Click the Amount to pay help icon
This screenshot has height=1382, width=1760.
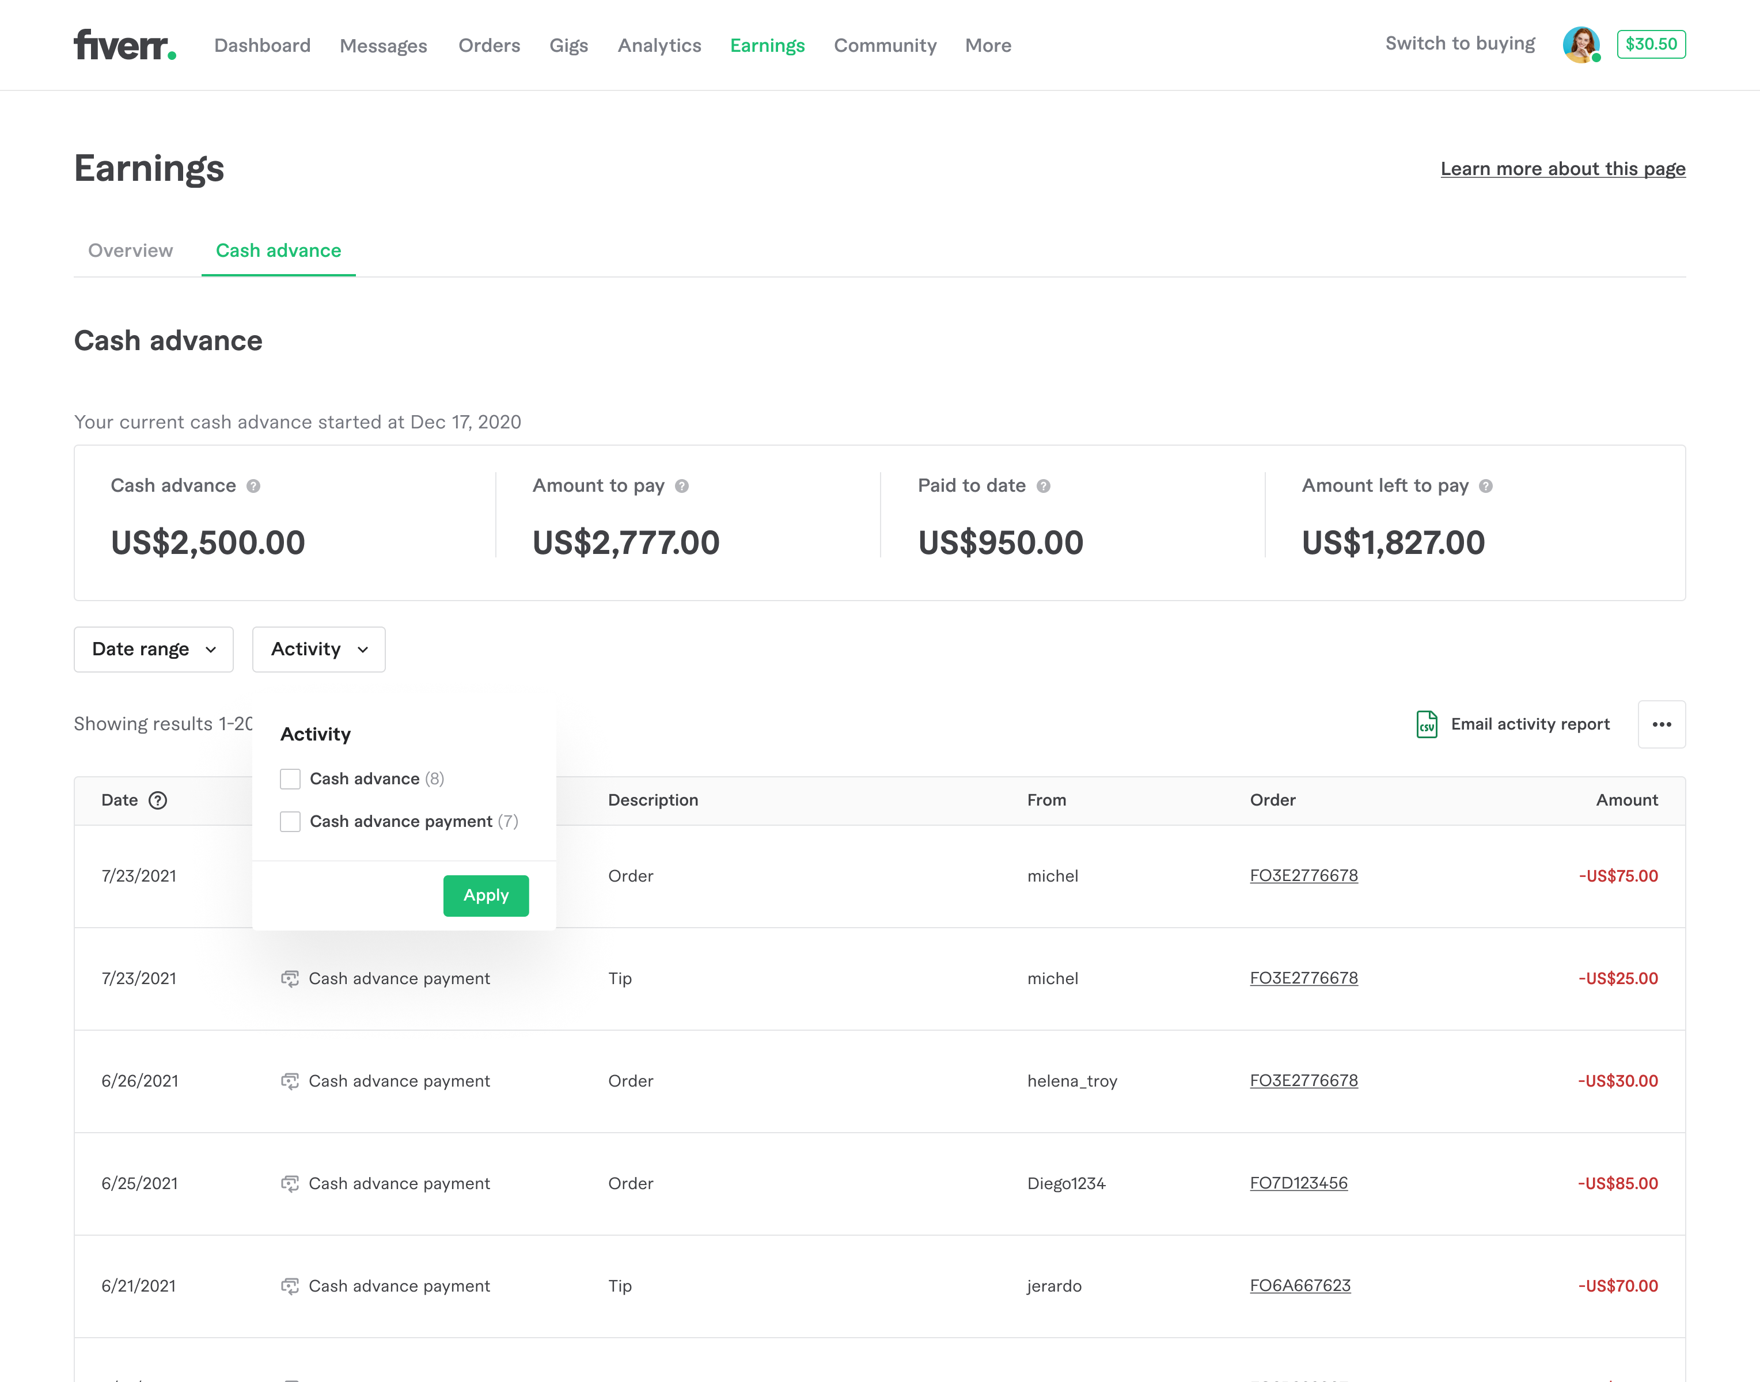[682, 486]
